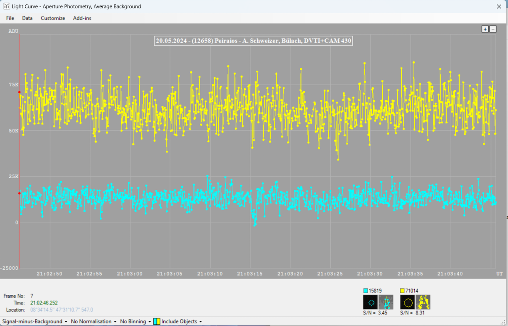
Task: Click the chart title box for Peiraios
Action: (x=253, y=41)
